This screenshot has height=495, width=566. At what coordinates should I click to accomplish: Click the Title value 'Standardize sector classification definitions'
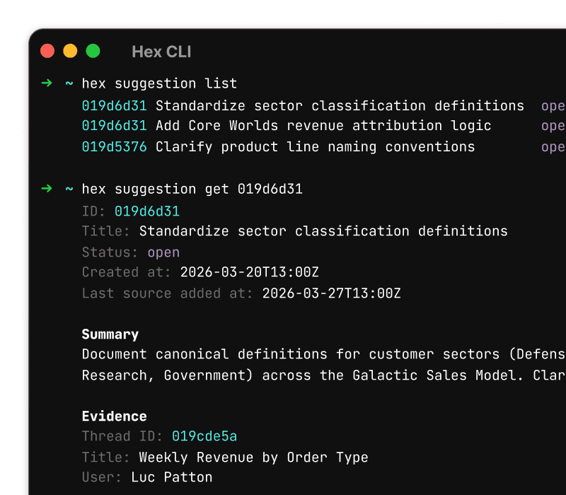pyautogui.click(x=323, y=231)
